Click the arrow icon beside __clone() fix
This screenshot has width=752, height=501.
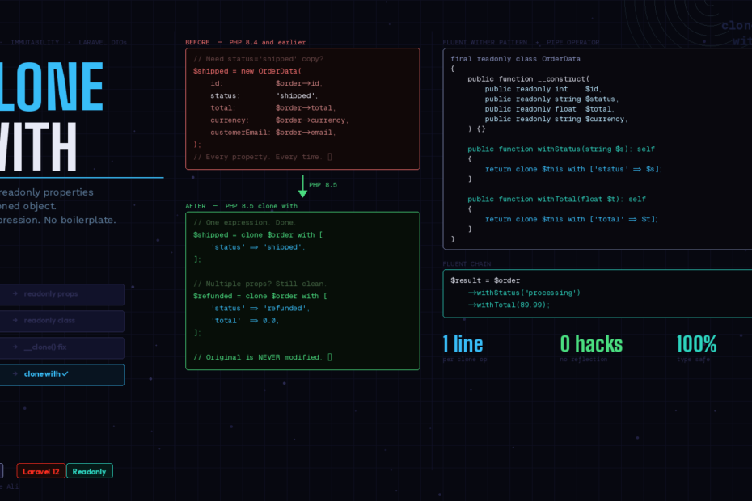coord(15,347)
